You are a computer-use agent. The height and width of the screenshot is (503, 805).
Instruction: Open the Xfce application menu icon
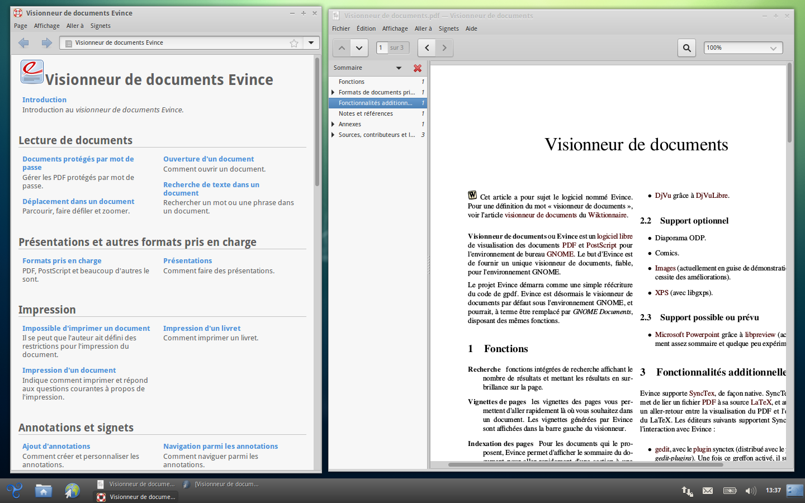(14, 491)
